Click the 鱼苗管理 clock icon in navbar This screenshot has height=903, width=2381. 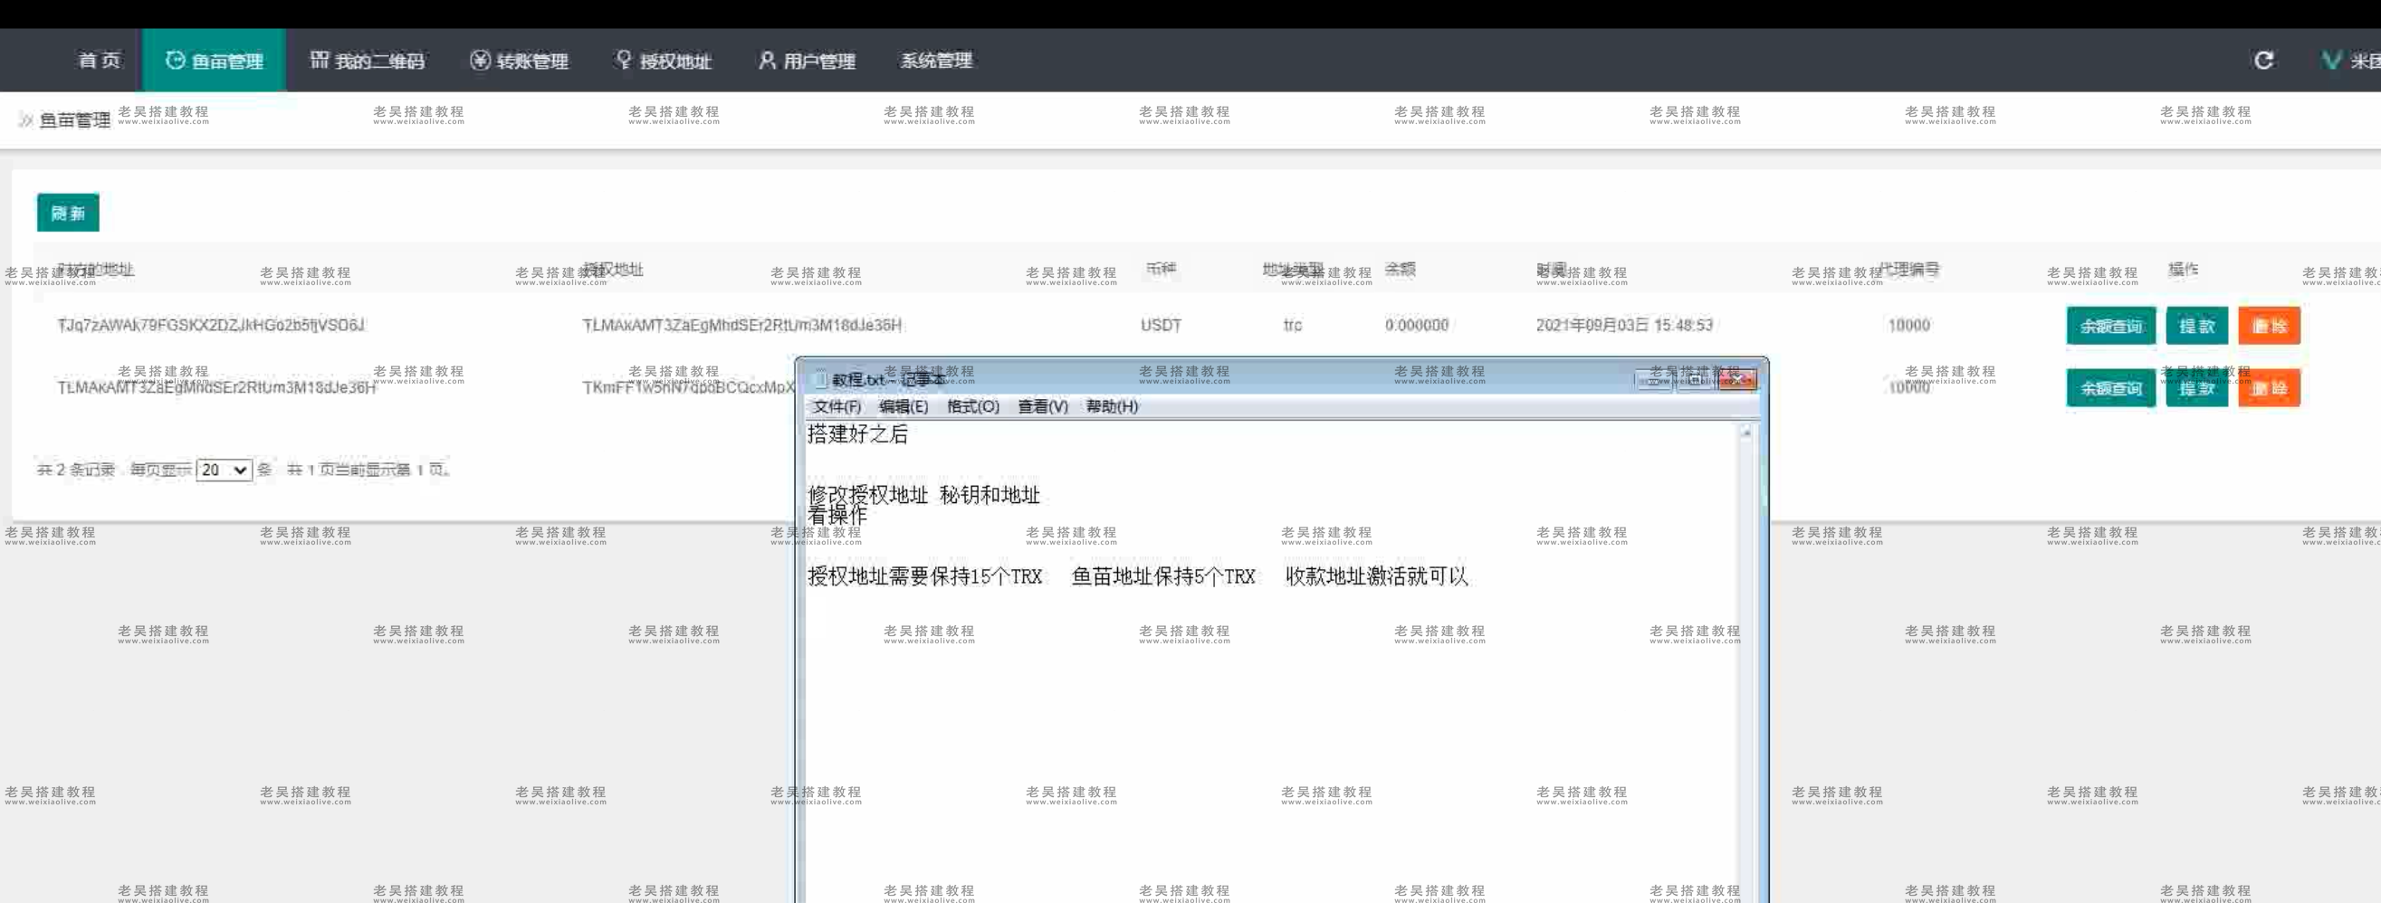174,59
